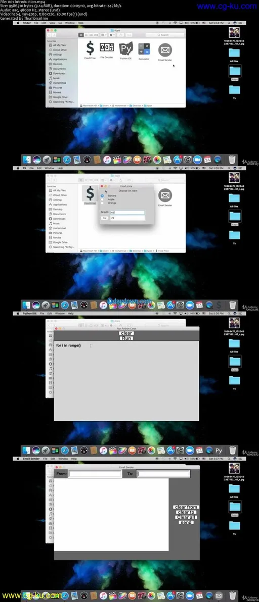Select icon view in the Finder-menu frame toolbar
This screenshot has height=602, width=259.
pyautogui.click(x=81, y=35)
